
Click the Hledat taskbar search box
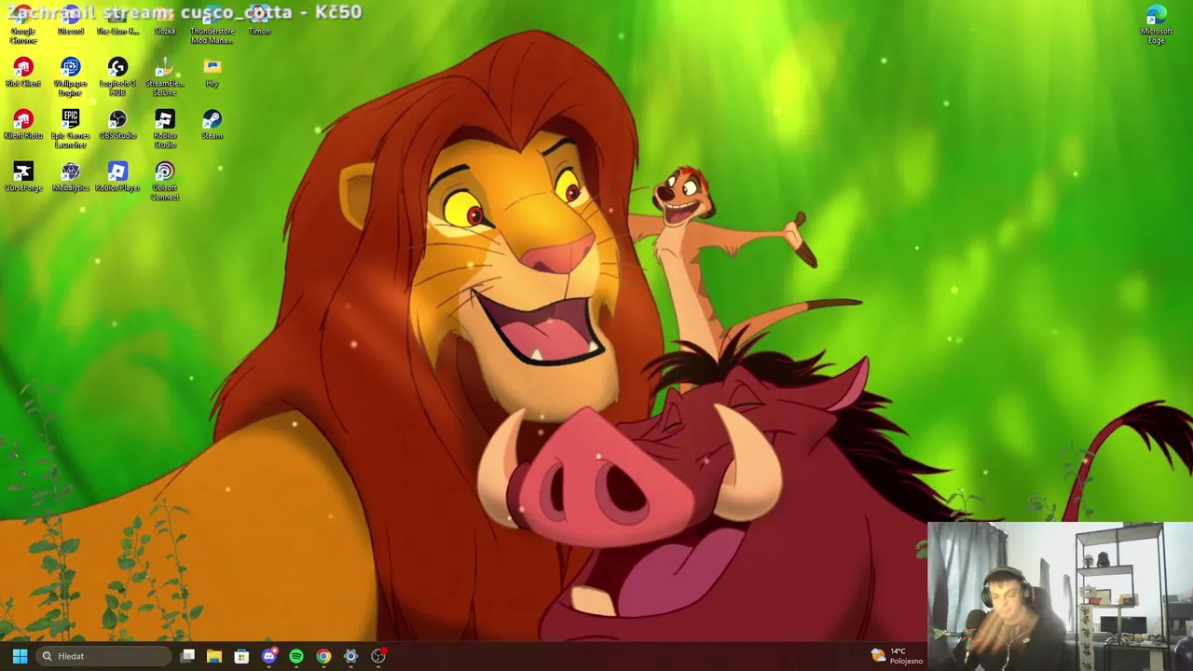pos(103,656)
